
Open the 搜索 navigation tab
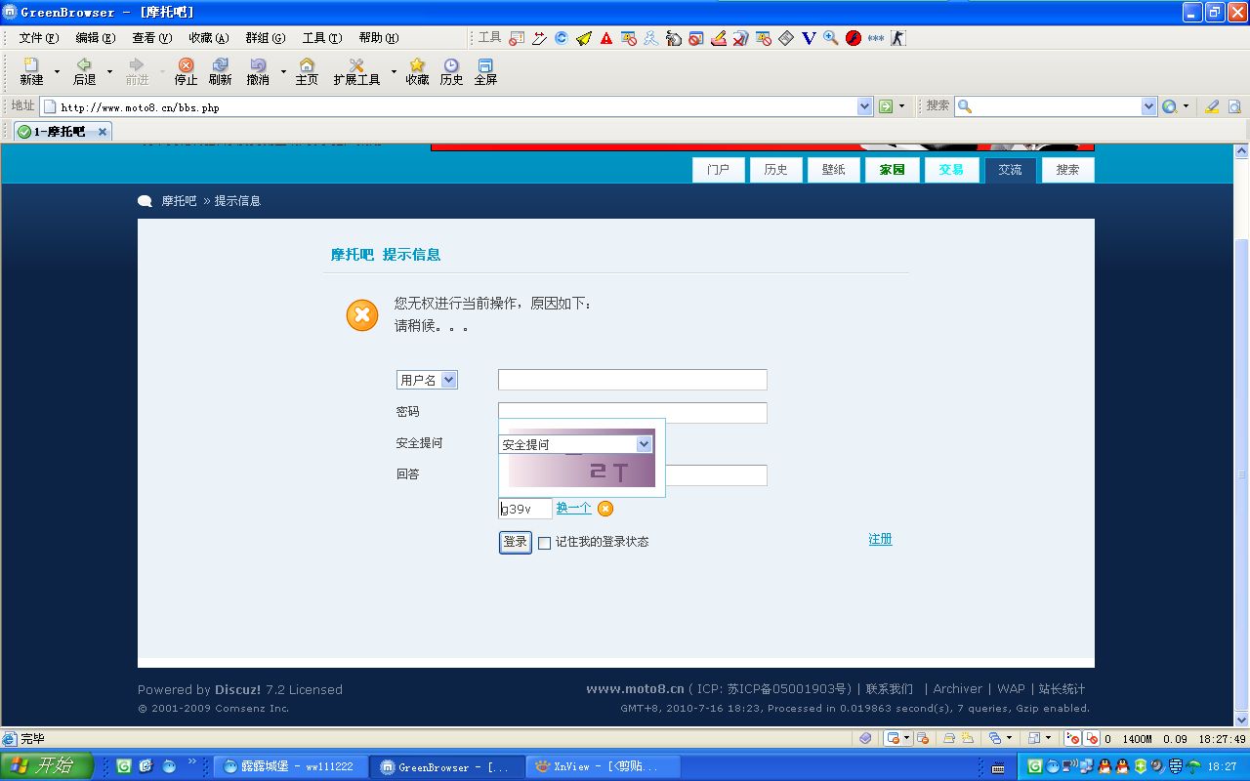1067,170
